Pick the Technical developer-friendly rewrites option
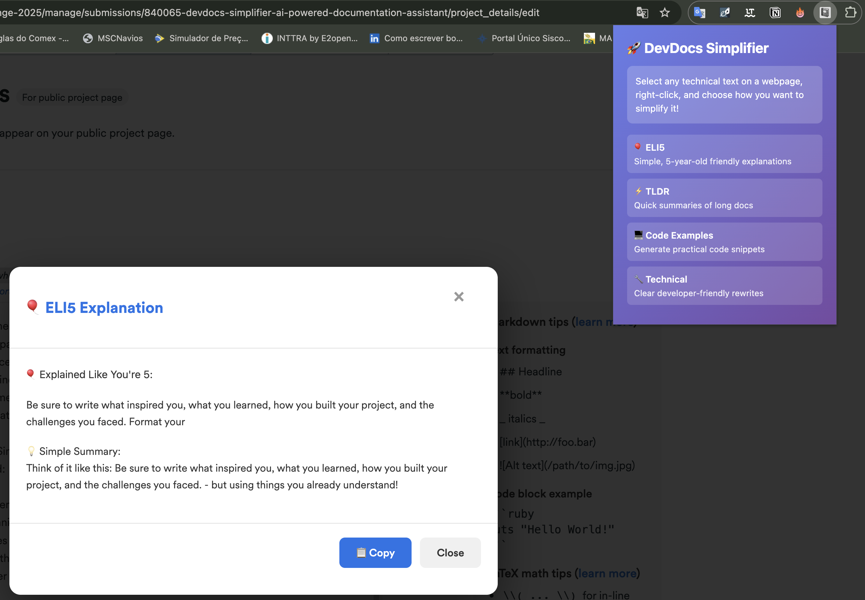865x600 pixels. point(724,286)
